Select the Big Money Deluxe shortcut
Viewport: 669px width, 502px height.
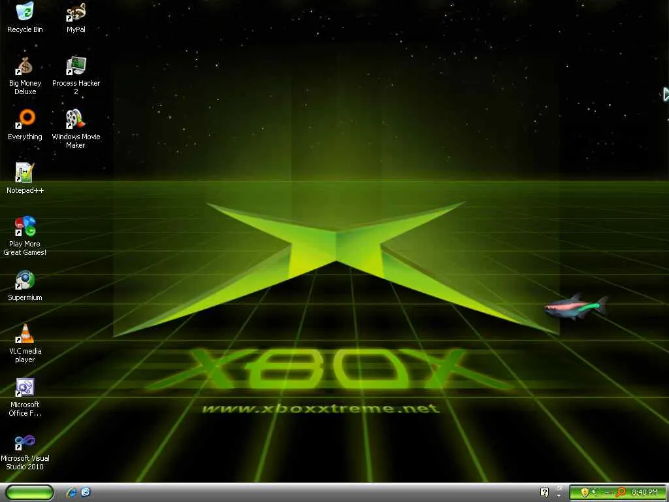pos(25,76)
